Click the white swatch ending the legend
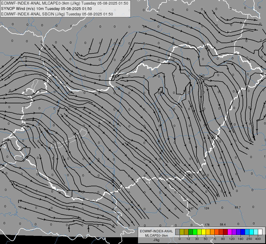The image size is (266, 244). [260, 232]
